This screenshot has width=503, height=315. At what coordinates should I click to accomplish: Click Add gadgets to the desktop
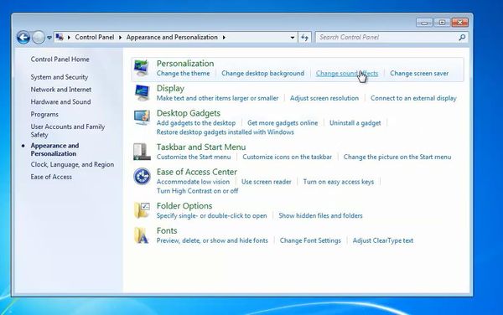[196, 123]
